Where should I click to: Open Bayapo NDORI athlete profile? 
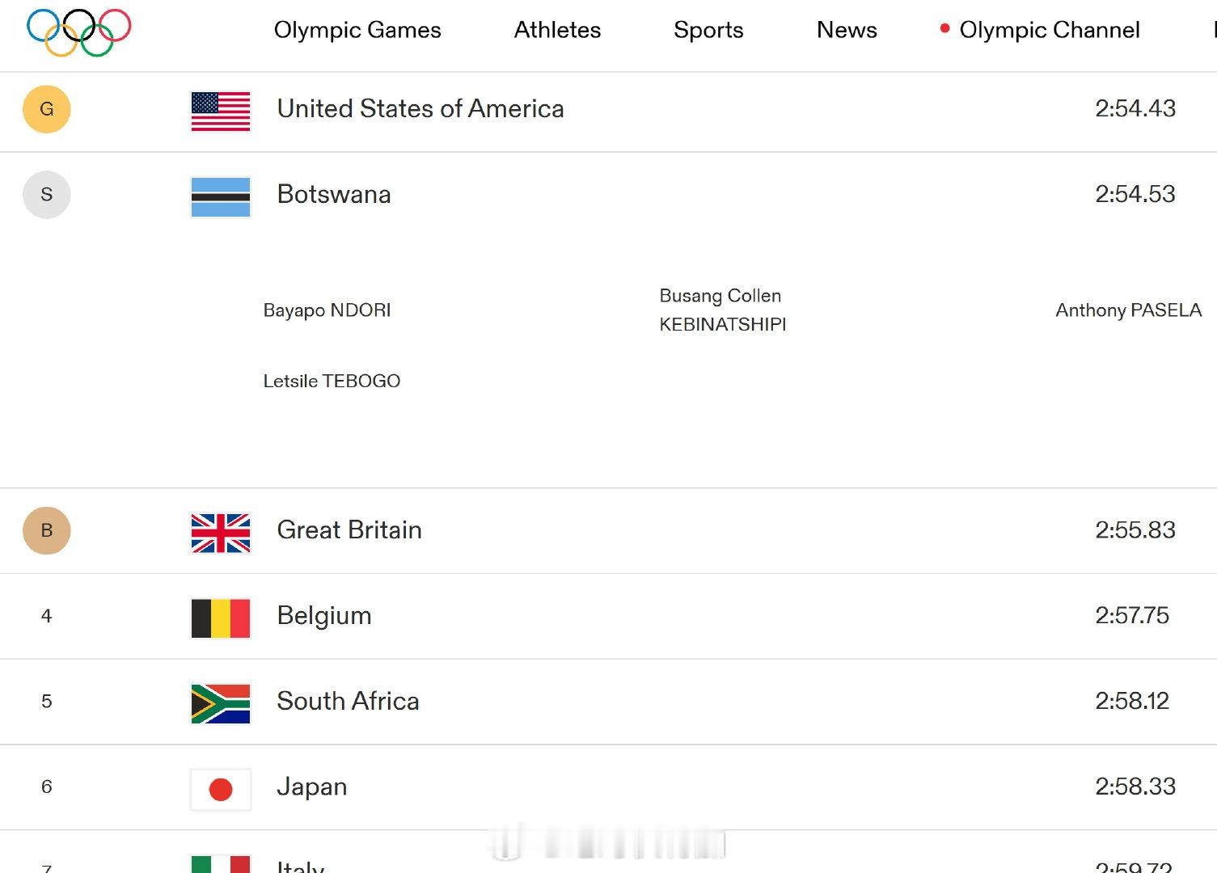click(x=327, y=310)
